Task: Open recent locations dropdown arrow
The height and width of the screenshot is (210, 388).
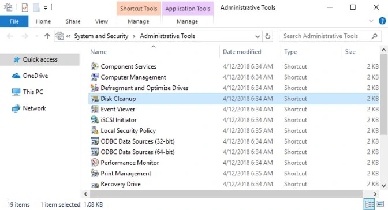Action: pyautogui.click(x=36, y=36)
